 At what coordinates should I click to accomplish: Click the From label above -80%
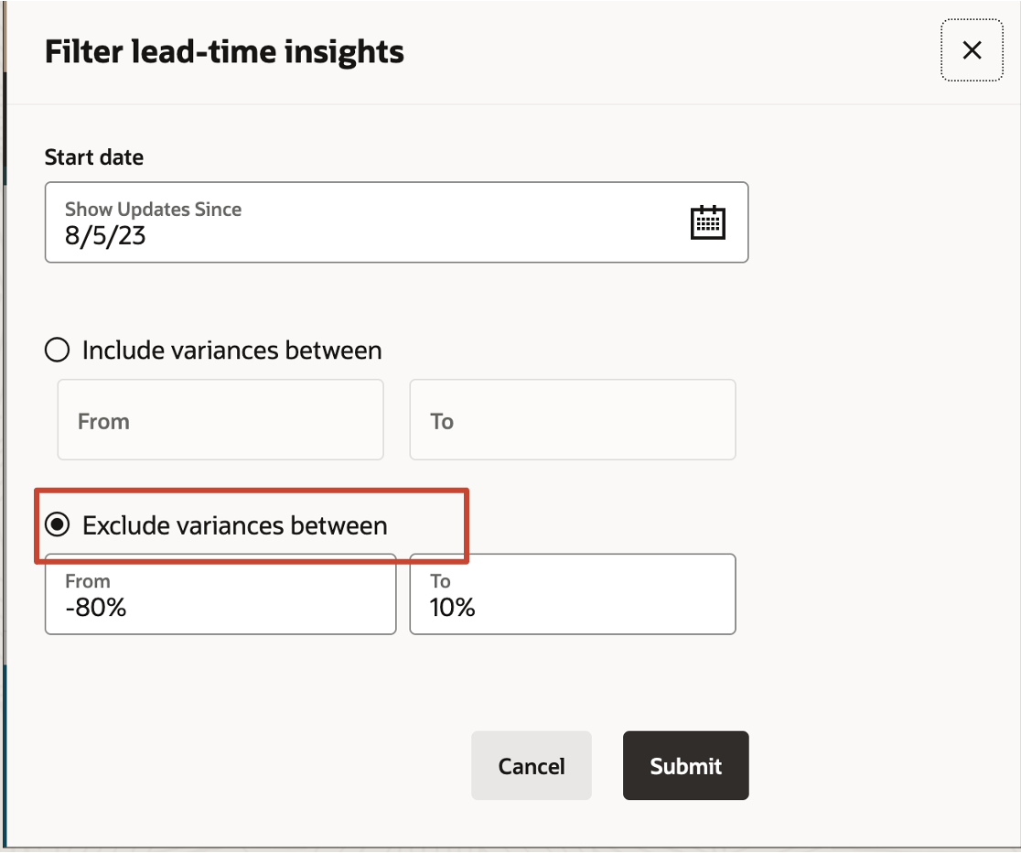pyautogui.click(x=88, y=581)
